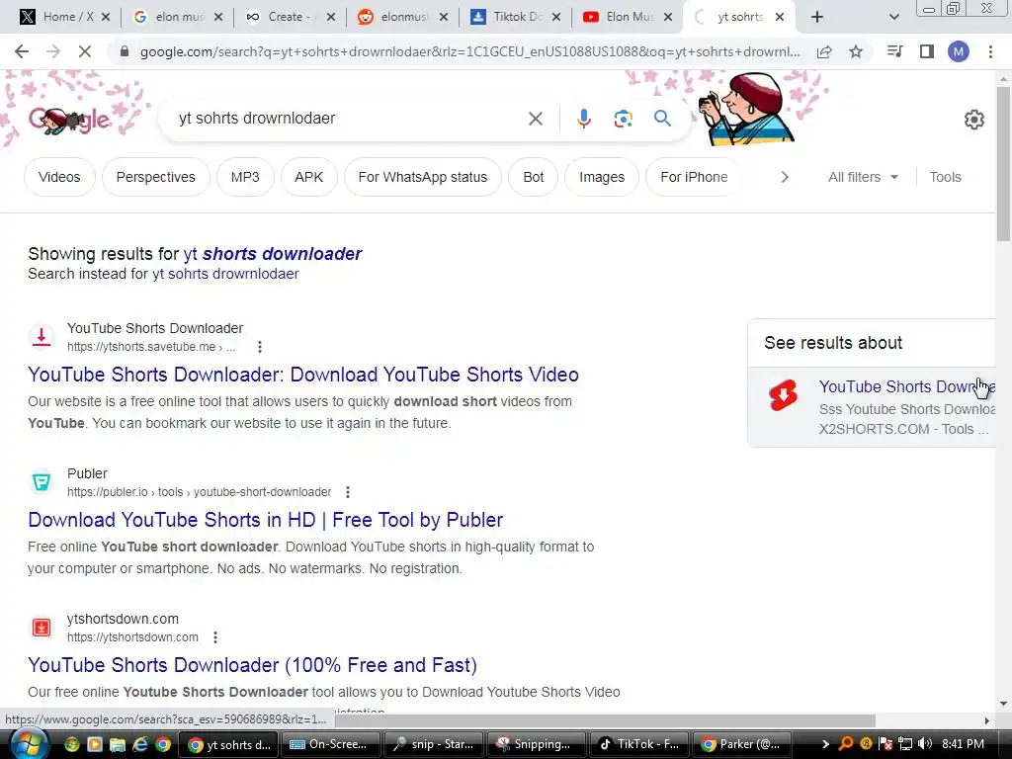Open the snip search taskbar window
Viewport: 1012px width, 759px height.
[x=433, y=744]
